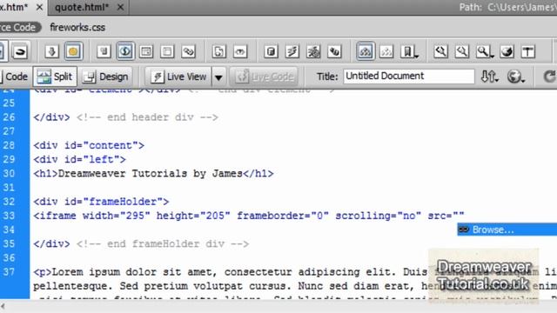The image size is (557, 313).
Task: Open the Live View options dropdown arrow
Action: (x=218, y=77)
